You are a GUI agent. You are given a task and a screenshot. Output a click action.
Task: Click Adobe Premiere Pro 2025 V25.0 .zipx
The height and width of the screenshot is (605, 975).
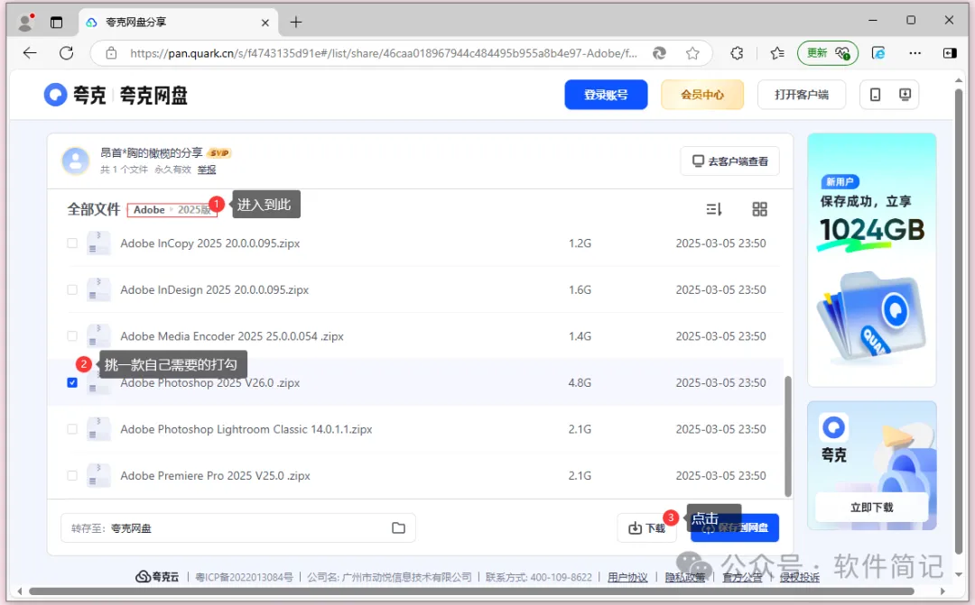click(x=215, y=476)
